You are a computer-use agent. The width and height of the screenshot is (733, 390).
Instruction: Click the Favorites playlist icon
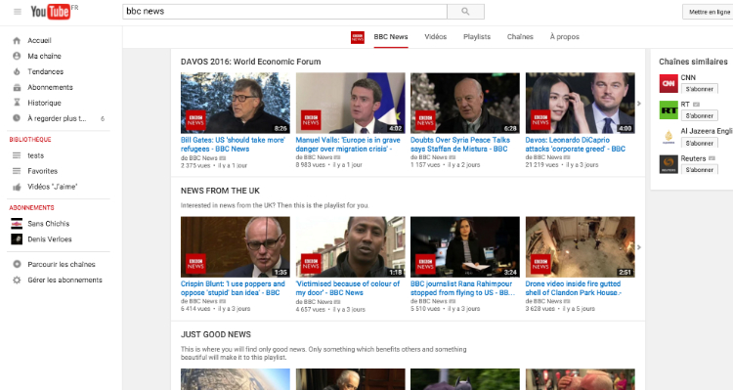coord(17,171)
